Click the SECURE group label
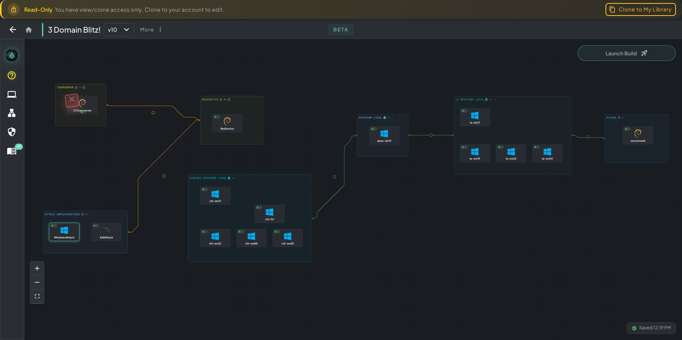The image size is (682, 340). (x=611, y=118)
